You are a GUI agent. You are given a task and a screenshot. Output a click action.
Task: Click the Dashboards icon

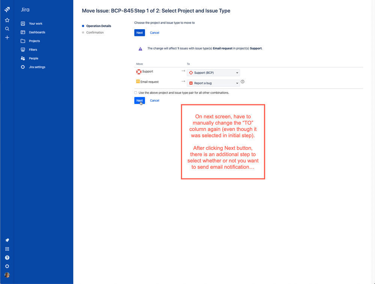click(x=23, y=32)
